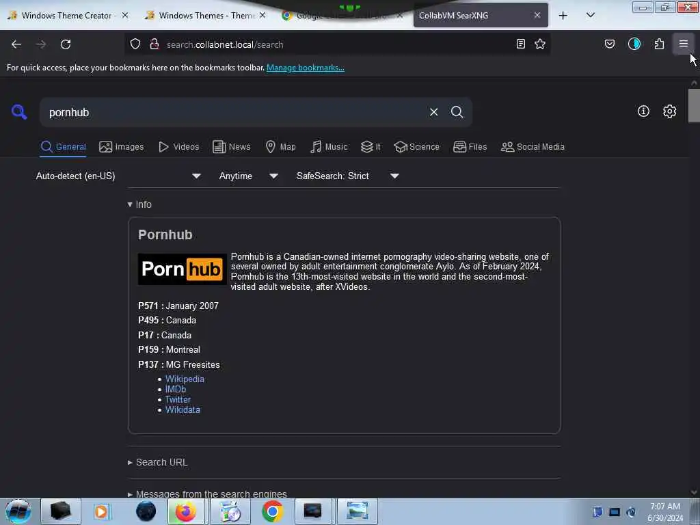700x525 pixels.
Task: Select the Social Media search category
Action: tap(533, 147)
